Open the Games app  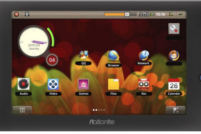(x=83, y=84)
